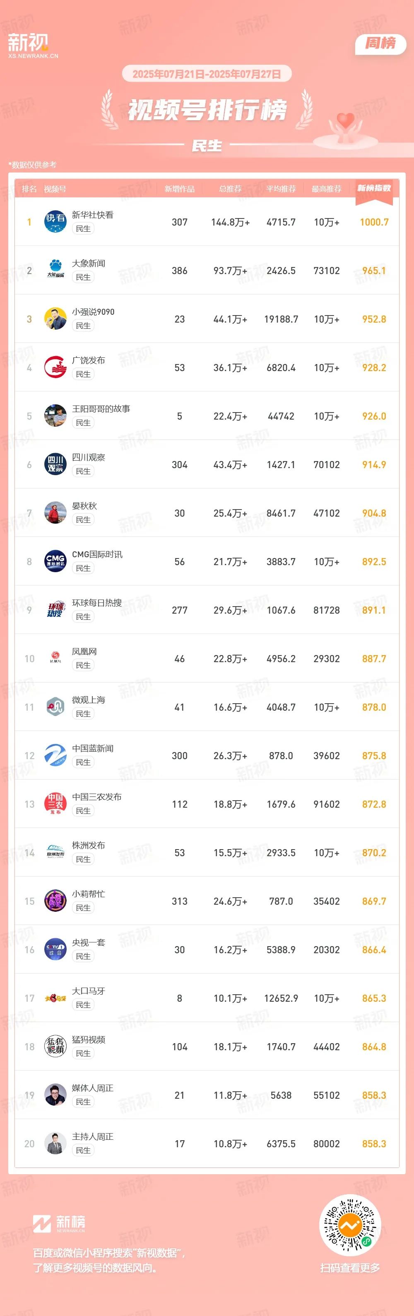Click the 总推荐 column header
The image size is (414, 1316).
[x=230, y=189]
